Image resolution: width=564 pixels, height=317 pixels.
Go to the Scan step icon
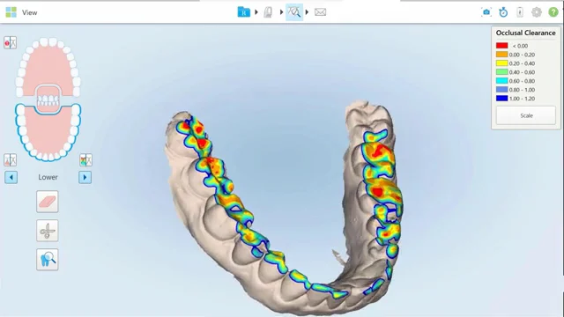point(268,12)
